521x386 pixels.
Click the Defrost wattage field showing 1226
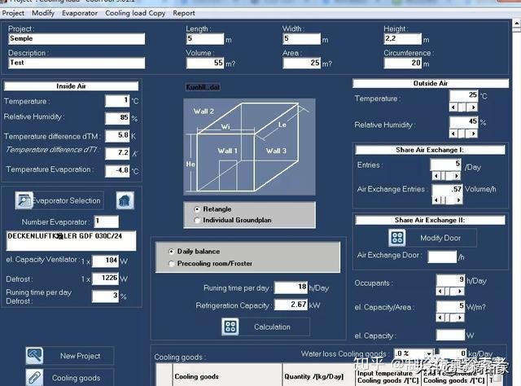coord(105,279)
